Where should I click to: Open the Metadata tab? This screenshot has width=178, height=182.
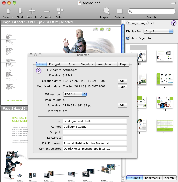[87, 64]
